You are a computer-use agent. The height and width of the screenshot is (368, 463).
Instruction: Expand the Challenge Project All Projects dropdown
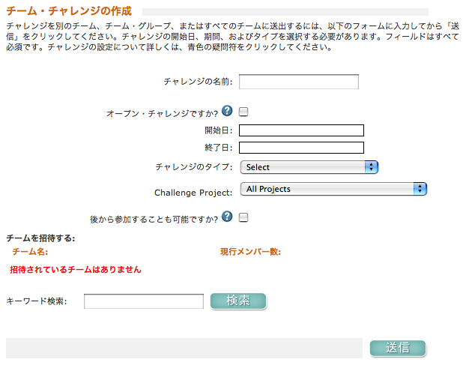(x=333, y=189)
